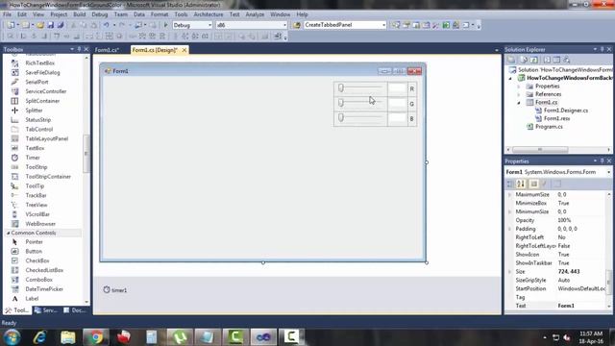Toggle Categorized view in Properties panel
This screenshot has height=346, width=615.
click(509, 184)
